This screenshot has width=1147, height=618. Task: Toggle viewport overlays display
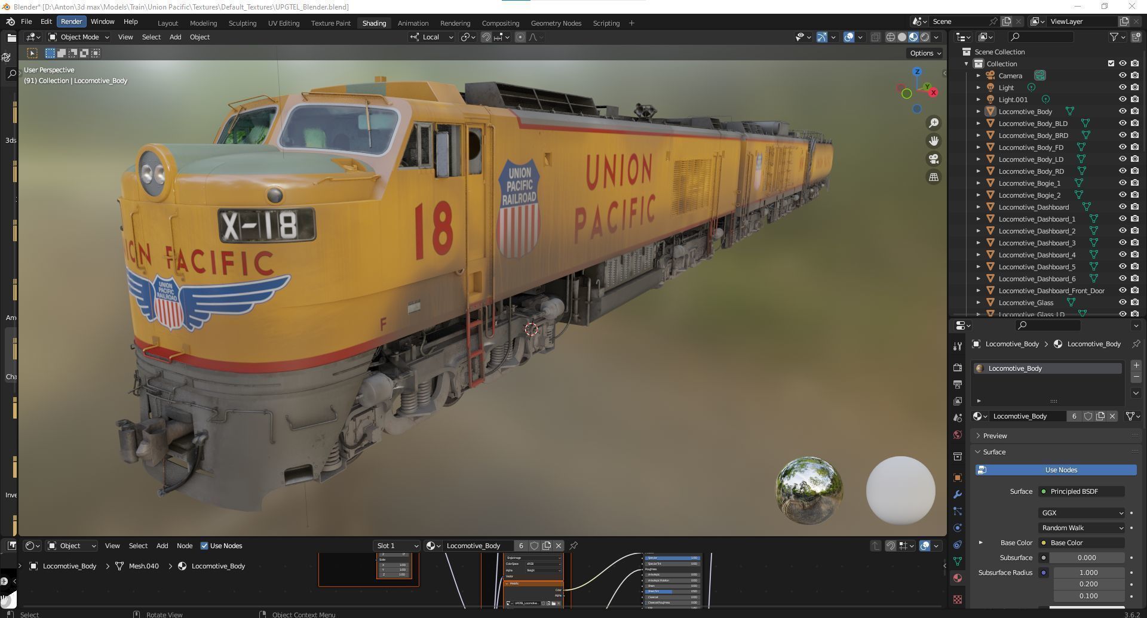(849, 37)
